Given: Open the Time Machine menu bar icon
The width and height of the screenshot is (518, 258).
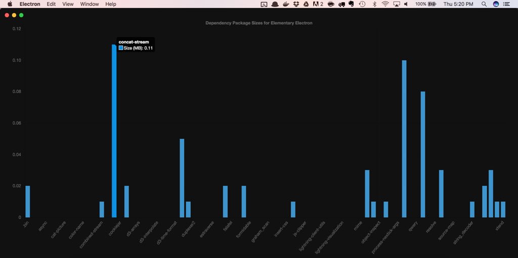Looking at the screenshot, I should point(362,4).
